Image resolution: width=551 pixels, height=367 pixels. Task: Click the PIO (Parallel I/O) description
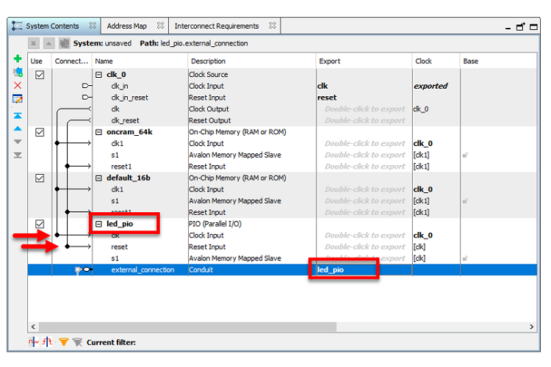point(215,224)
